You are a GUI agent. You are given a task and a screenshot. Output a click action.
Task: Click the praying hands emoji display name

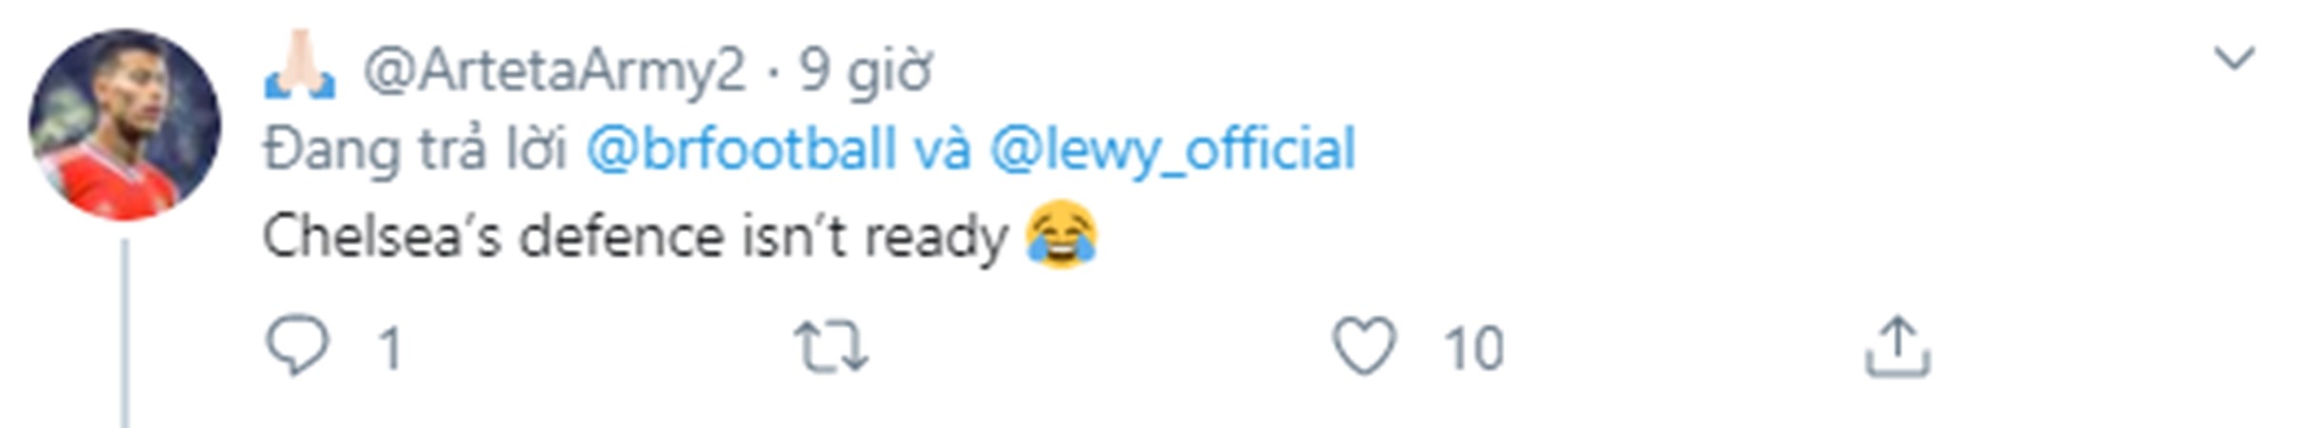click(x=300, y=67)
